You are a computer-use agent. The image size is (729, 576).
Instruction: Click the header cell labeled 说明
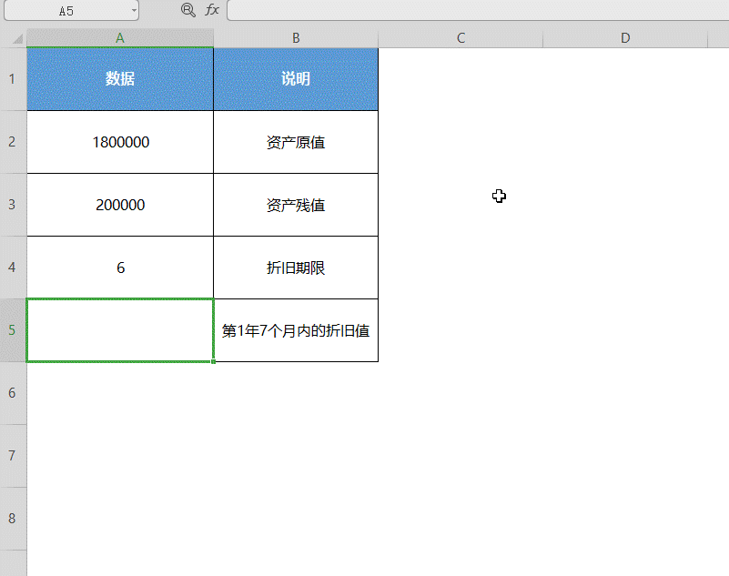[296, 79]
